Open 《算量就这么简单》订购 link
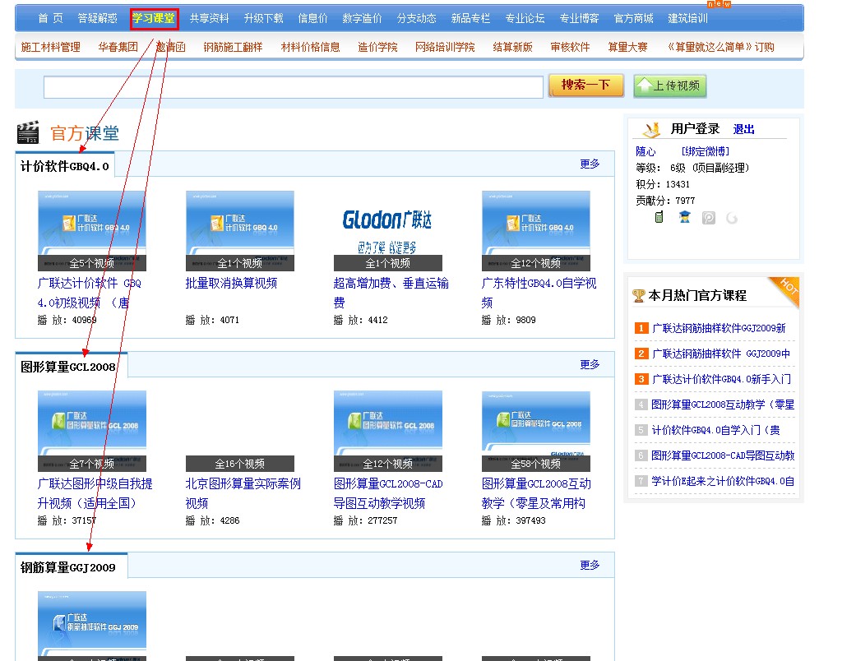This screenshot has width=856, height=661. pyautogui.click(x=721, y=48)
